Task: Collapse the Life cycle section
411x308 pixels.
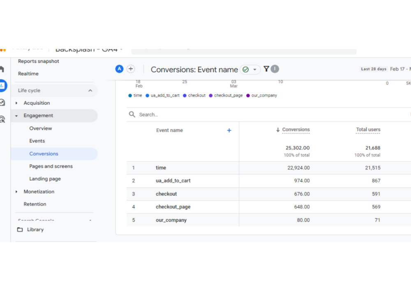Action: point(90,90)
